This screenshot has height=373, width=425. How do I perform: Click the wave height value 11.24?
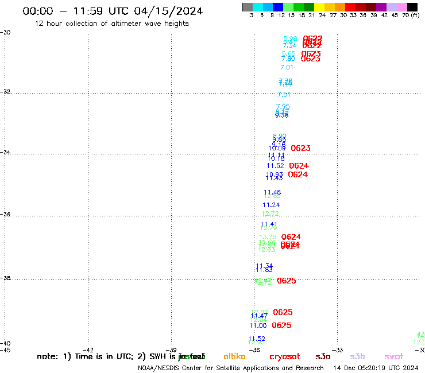click(271, 205)
